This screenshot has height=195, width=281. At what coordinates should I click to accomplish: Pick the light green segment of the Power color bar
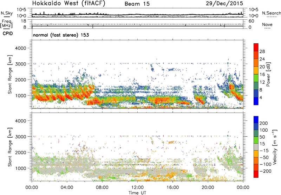click(256, 78)
